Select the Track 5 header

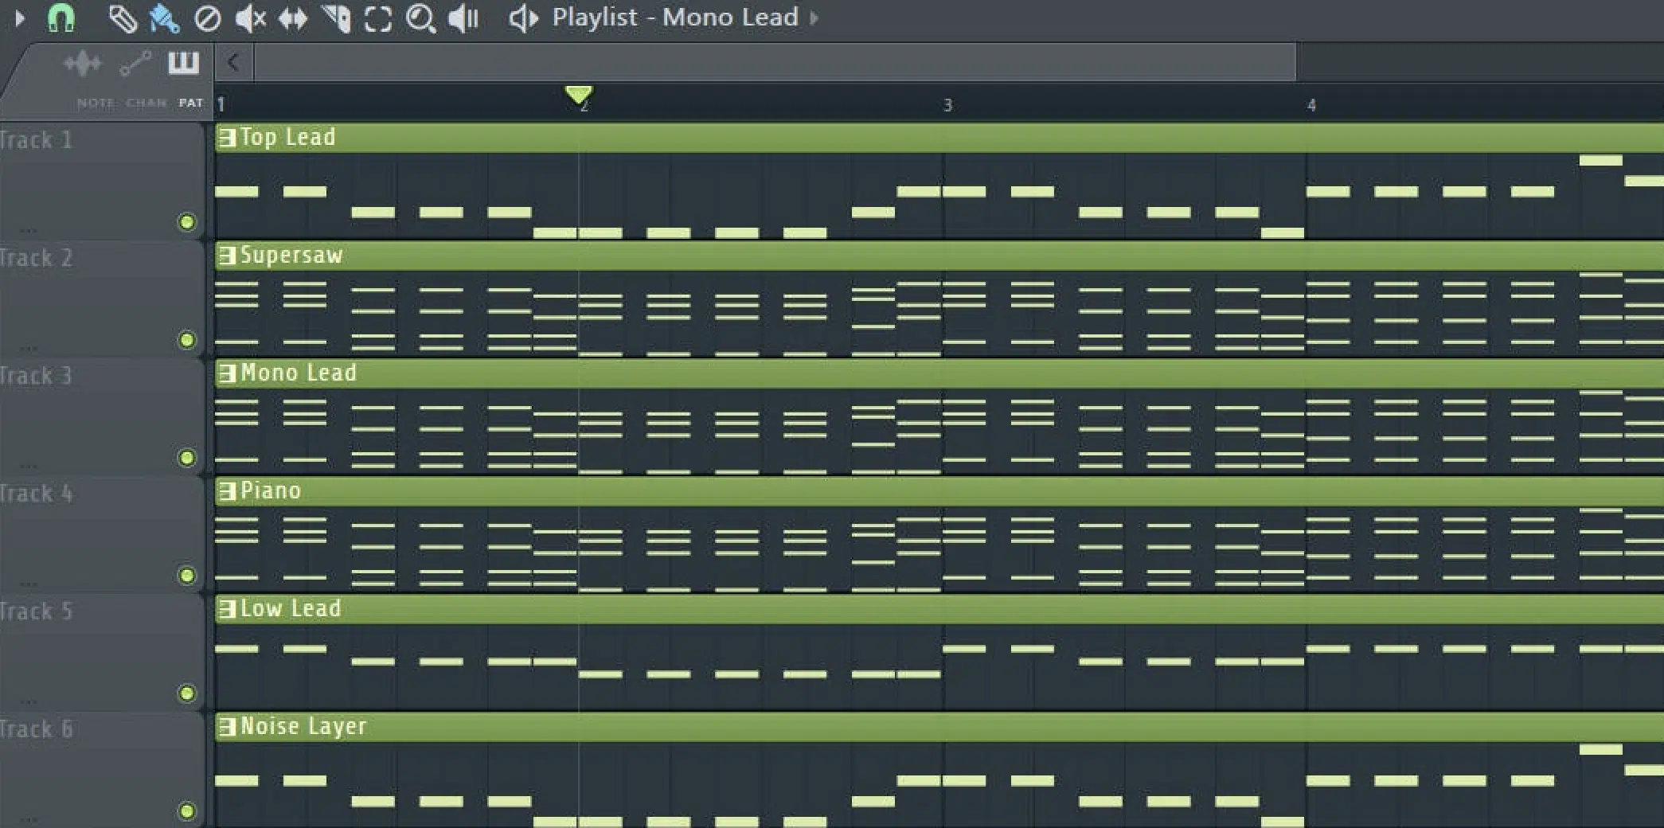click(102, 652)
